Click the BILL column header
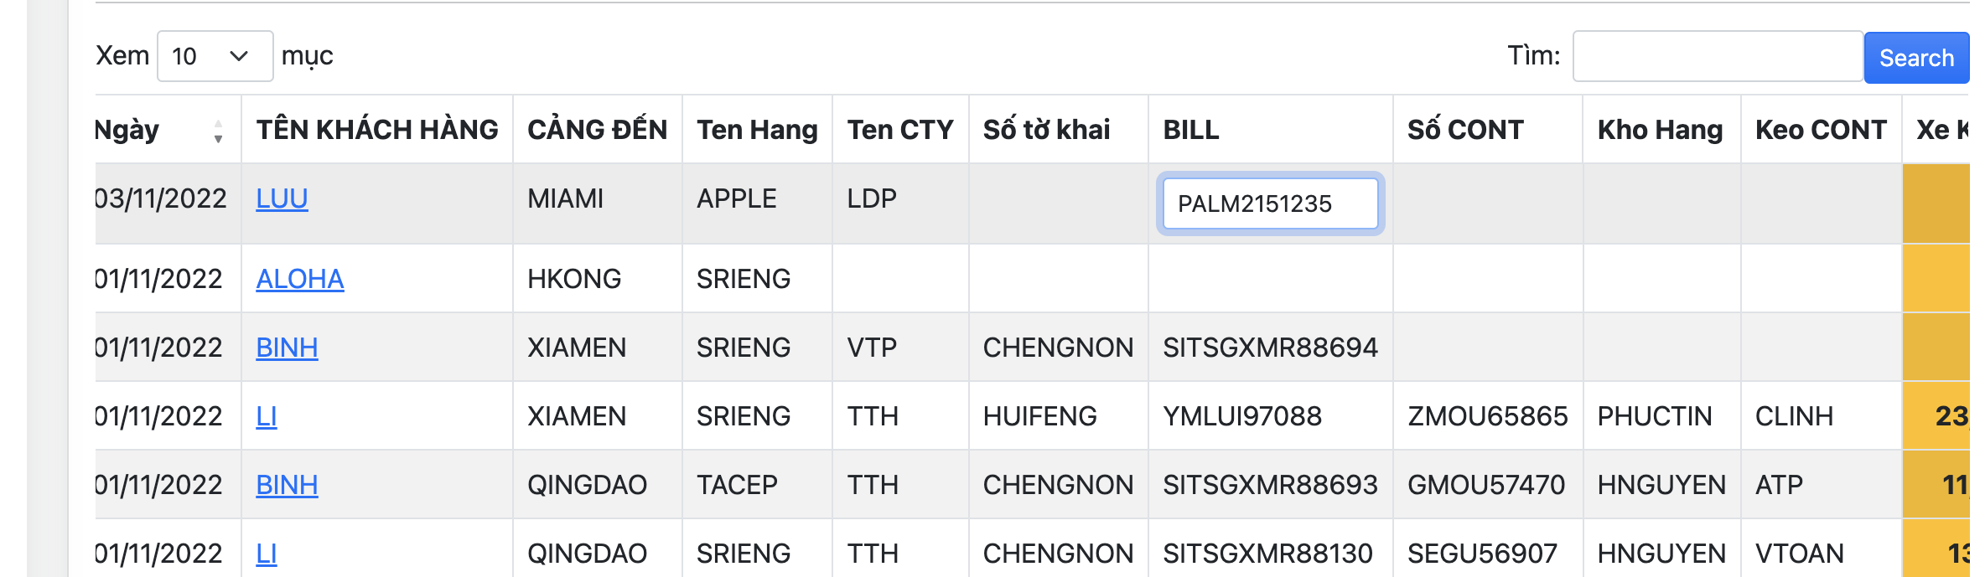The image size is (1985, 577). click(1190, 130)
